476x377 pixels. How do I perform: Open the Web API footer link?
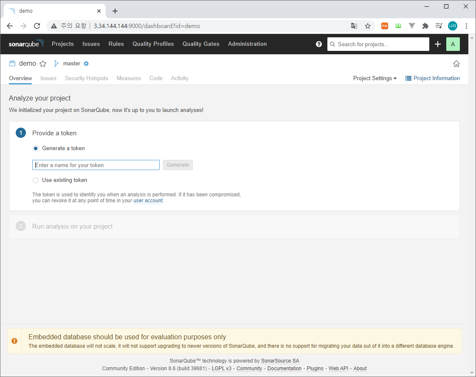(x=338, y=369)
